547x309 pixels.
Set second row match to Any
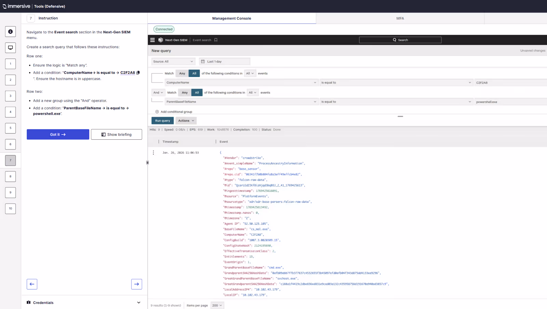tap(185, 93)
